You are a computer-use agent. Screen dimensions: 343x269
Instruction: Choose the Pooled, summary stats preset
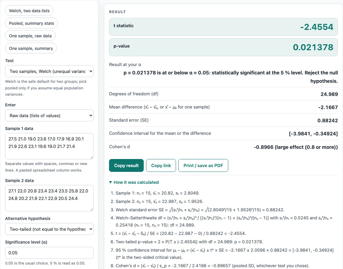click(x=31, y=23)
